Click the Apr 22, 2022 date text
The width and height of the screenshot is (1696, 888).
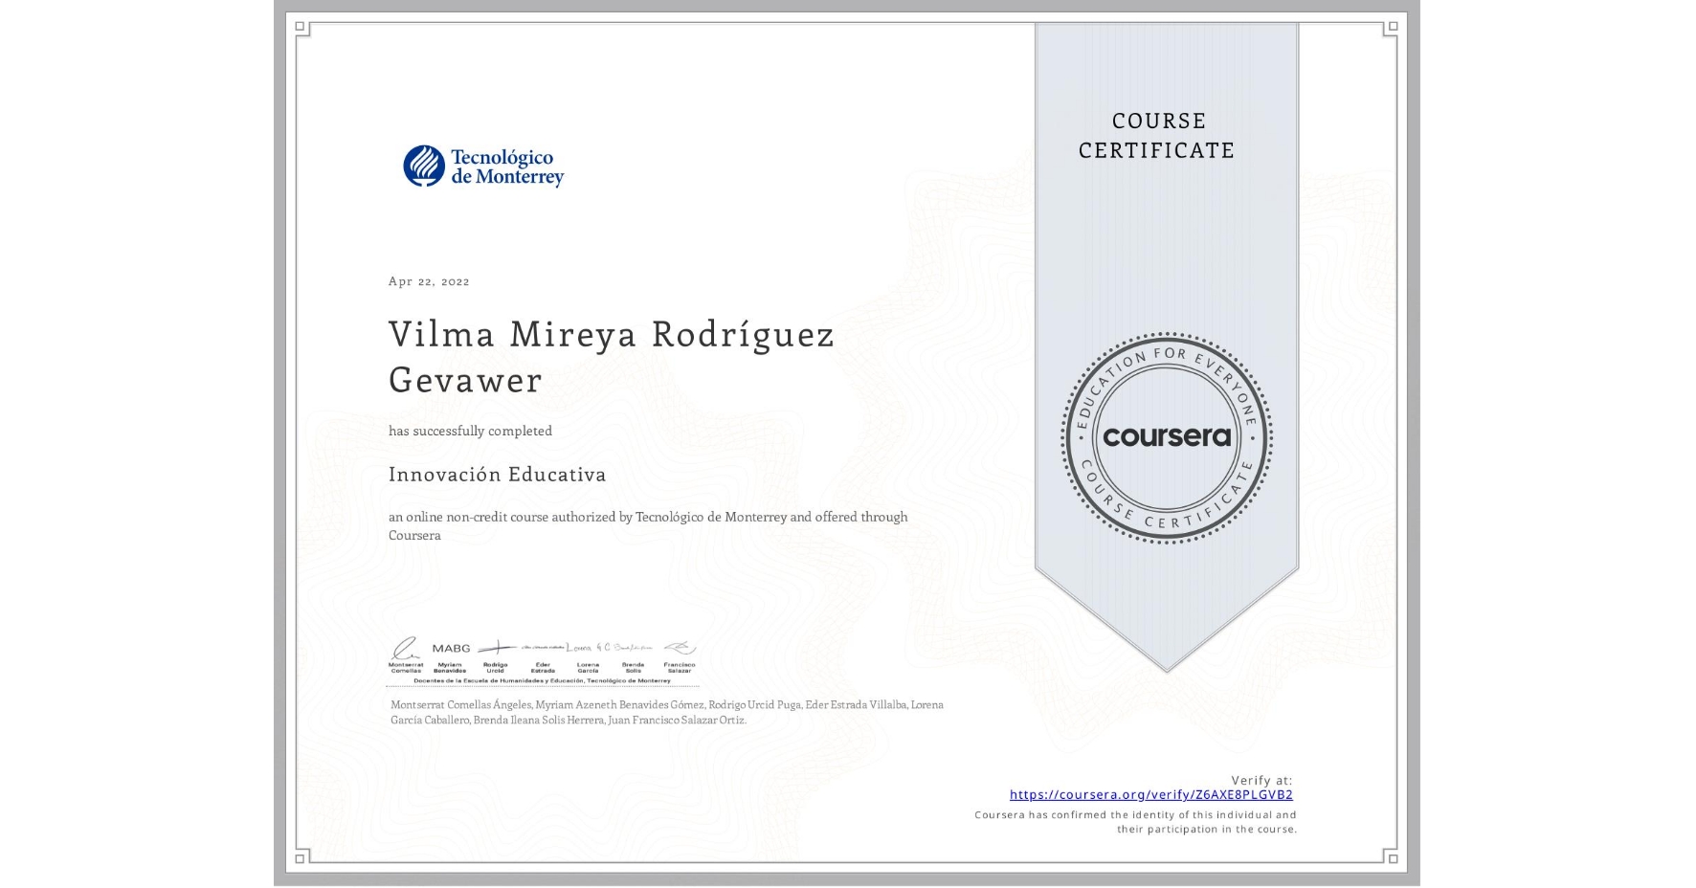428,281
